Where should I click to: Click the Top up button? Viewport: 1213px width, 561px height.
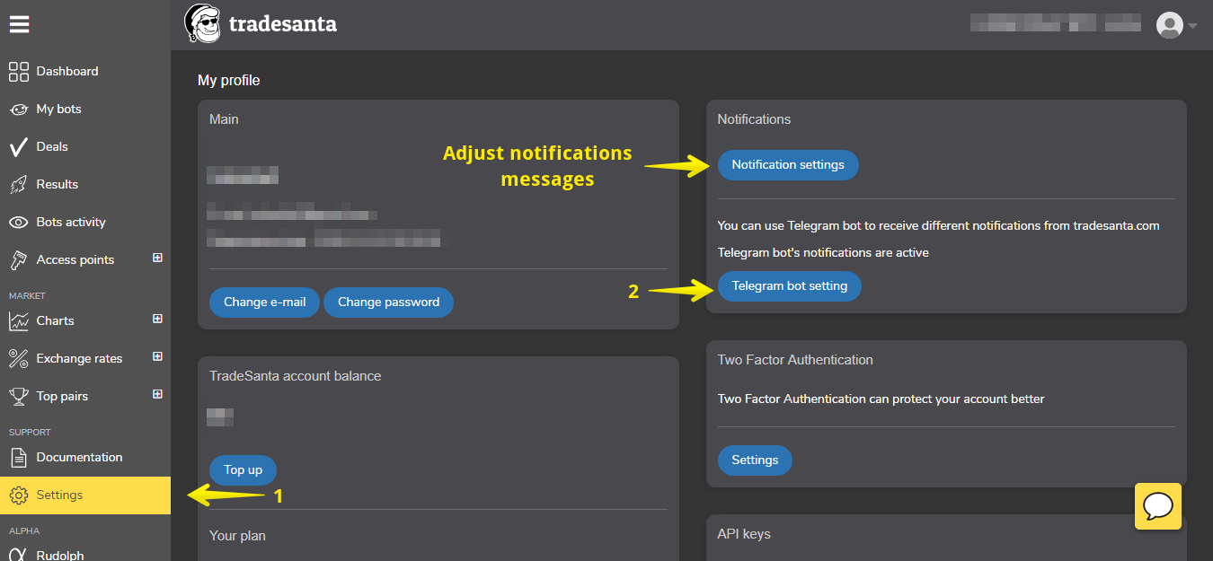pos(243,470)
